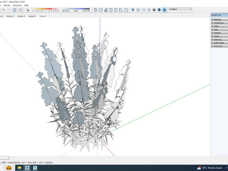The width and height of the screenshot is (228, 171).
Task: Expand the Instructor tray panel
Action: pyautogui.click(x=219, y=39)
